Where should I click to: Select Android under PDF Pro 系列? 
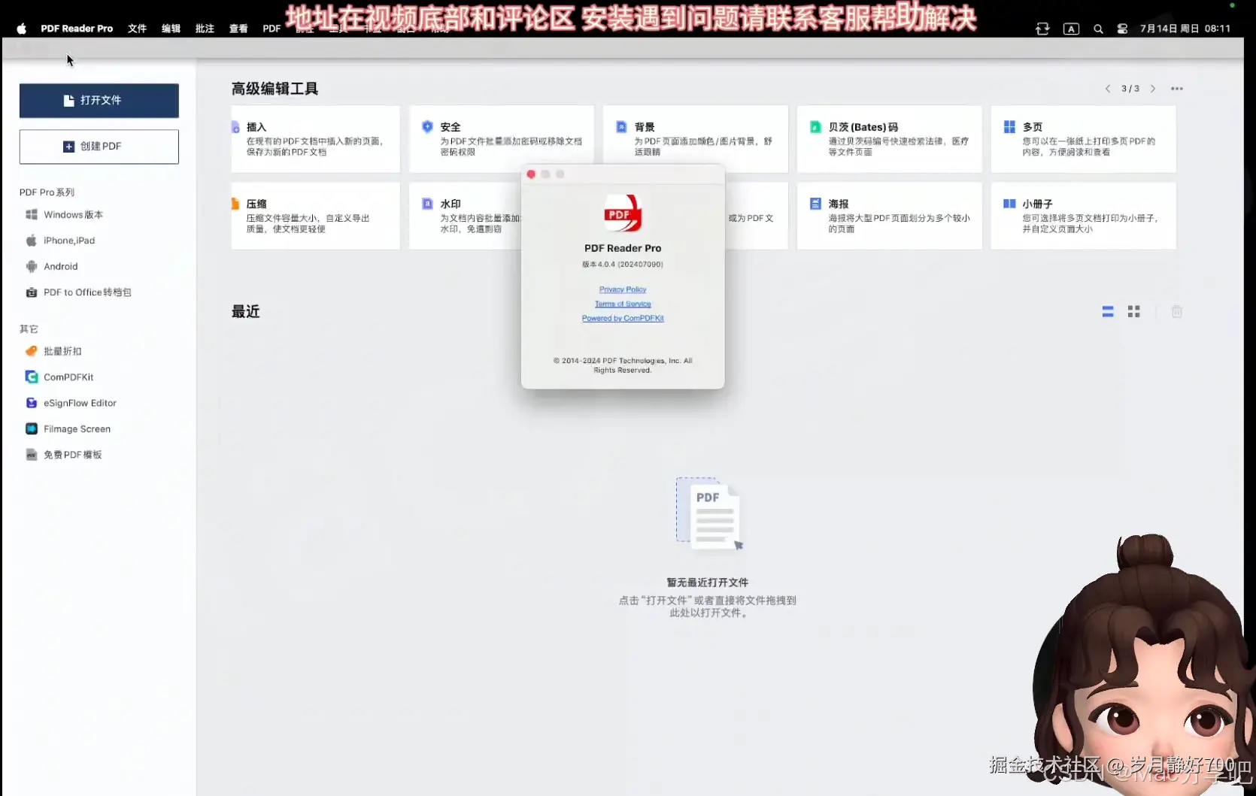tap(61, 265)
